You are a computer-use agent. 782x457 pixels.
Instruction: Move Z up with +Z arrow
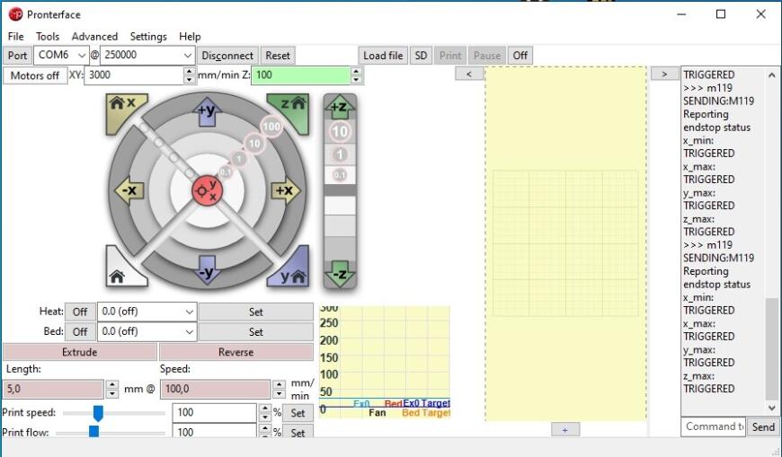pyautogui.click(x=340, y=106)
